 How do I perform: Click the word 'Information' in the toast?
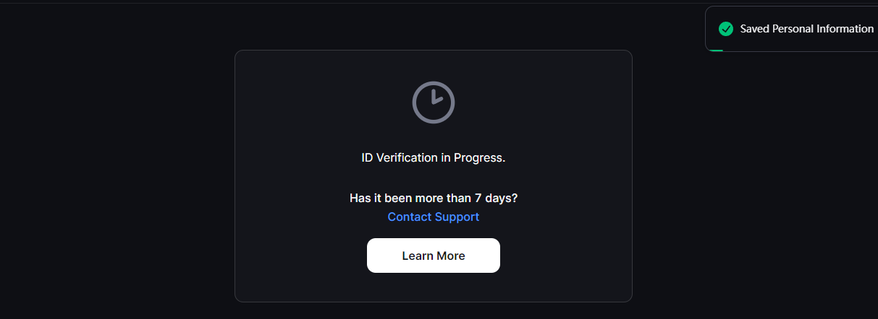coord(845,29)
